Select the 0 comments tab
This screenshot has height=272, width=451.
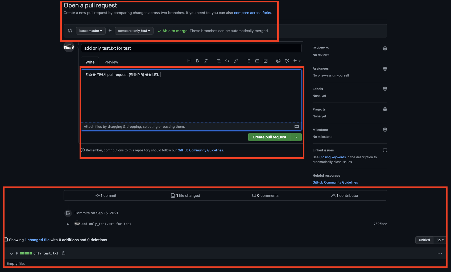[265, 195]
